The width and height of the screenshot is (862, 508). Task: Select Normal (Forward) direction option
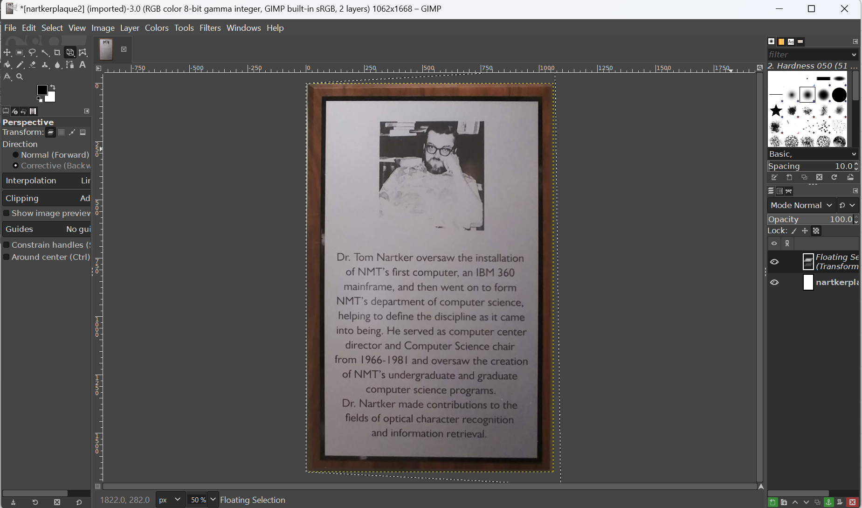coord(15,155)
